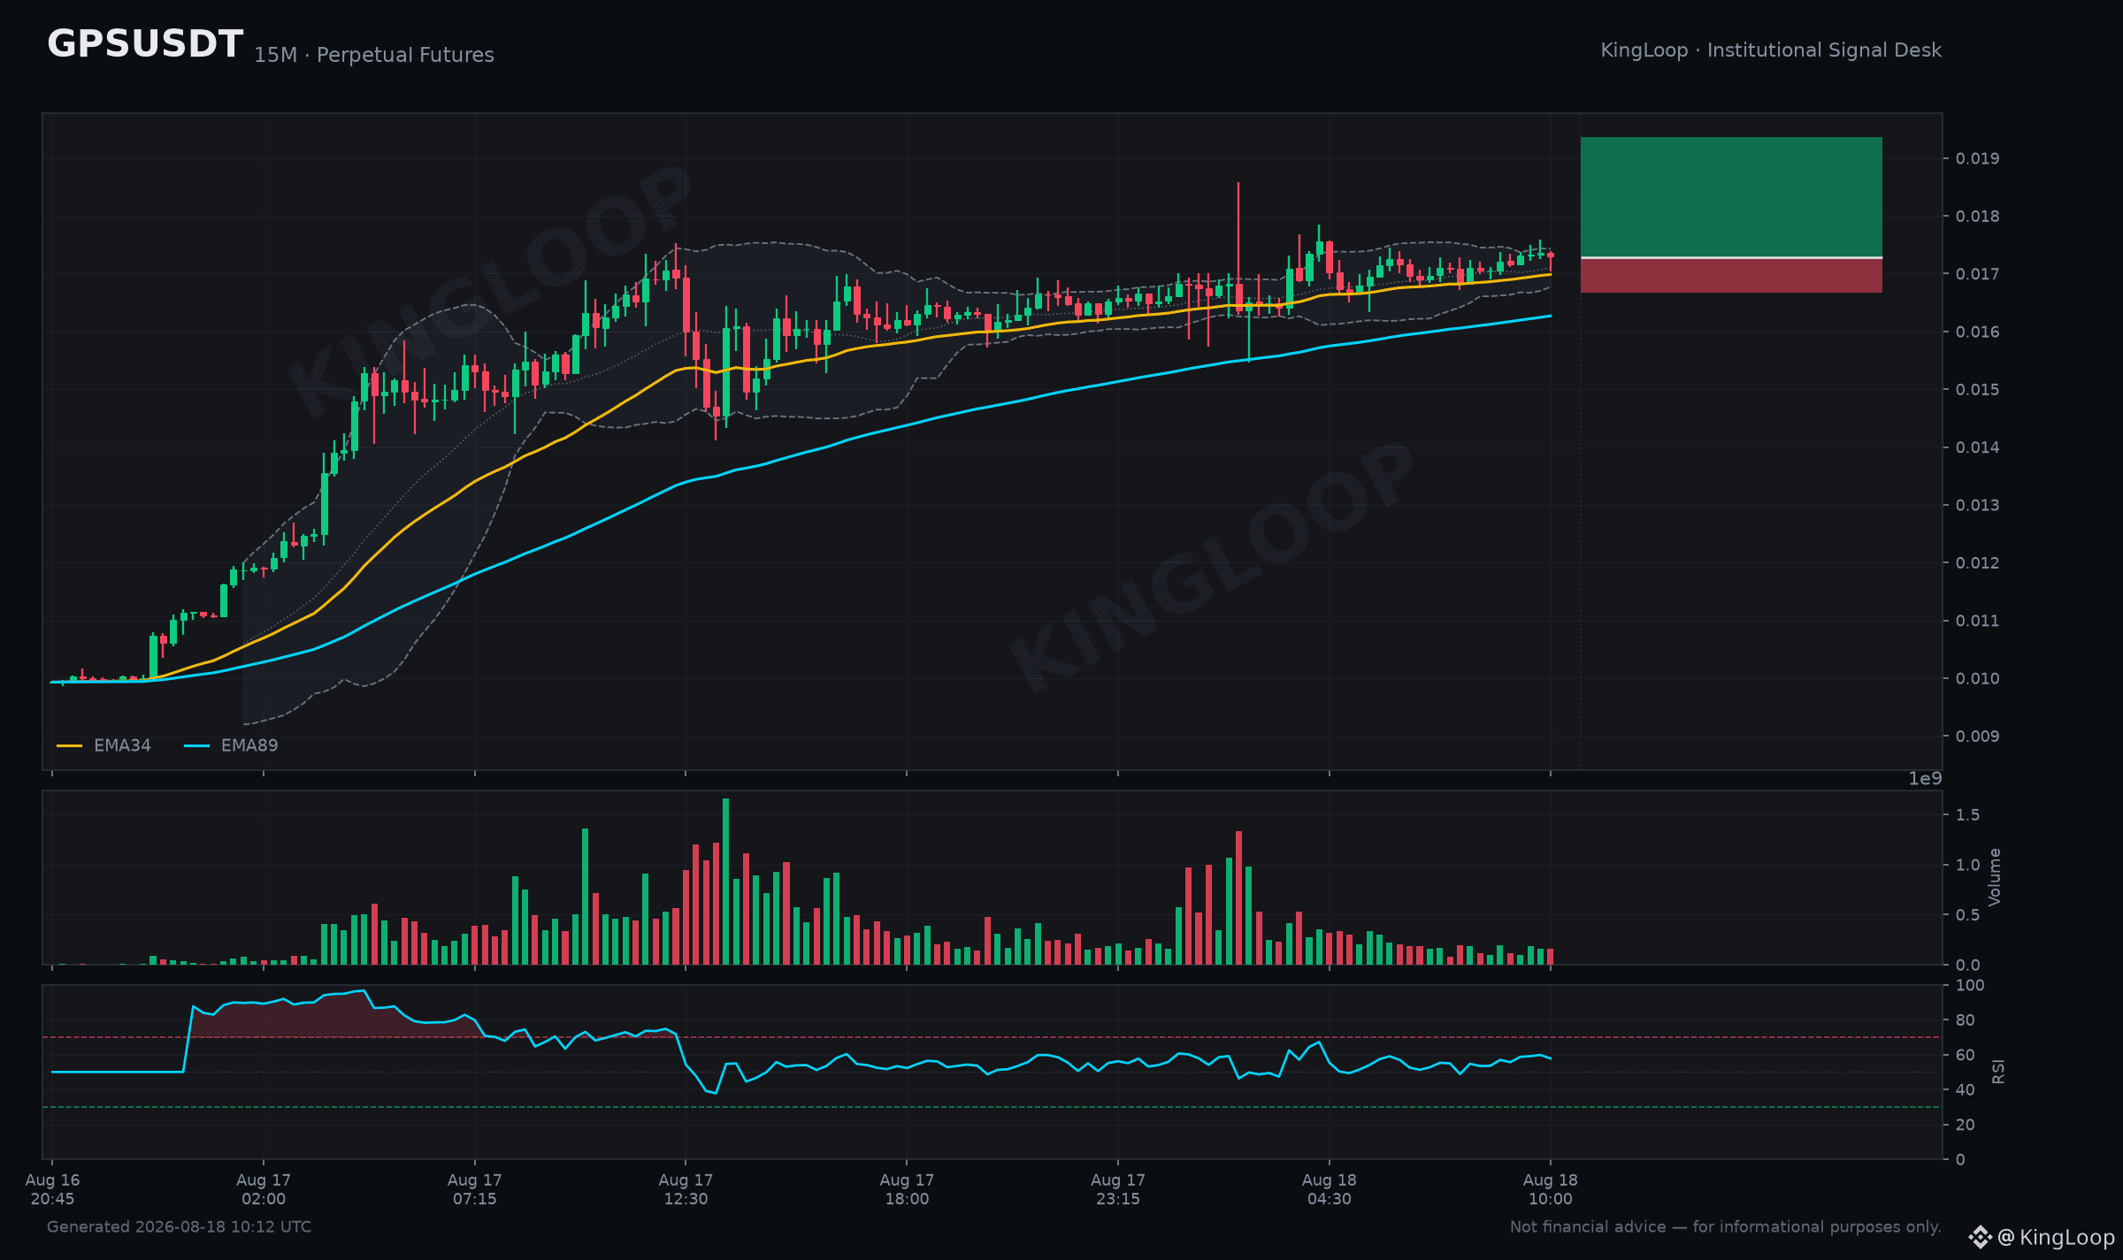Click the green take-profit zone box
The height and width of the screenshot is (1260, 2123).
click(1731, 196)
